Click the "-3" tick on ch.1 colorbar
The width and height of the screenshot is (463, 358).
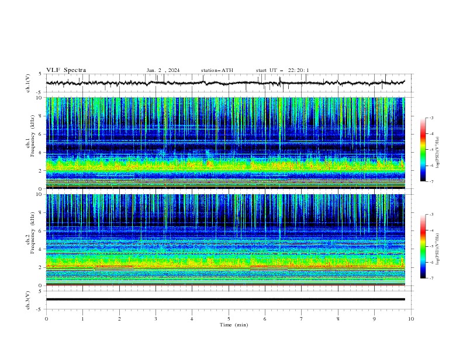(431, 118)
